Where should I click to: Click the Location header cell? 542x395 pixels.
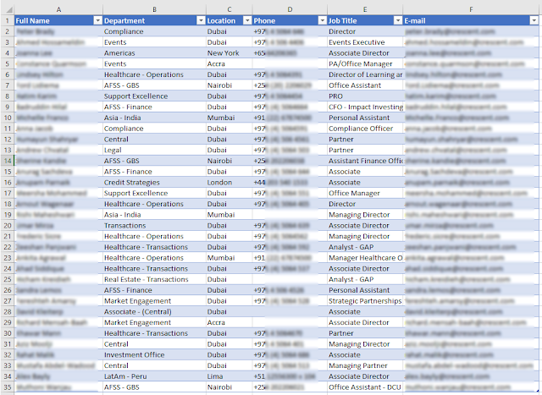tap(230, 20)
